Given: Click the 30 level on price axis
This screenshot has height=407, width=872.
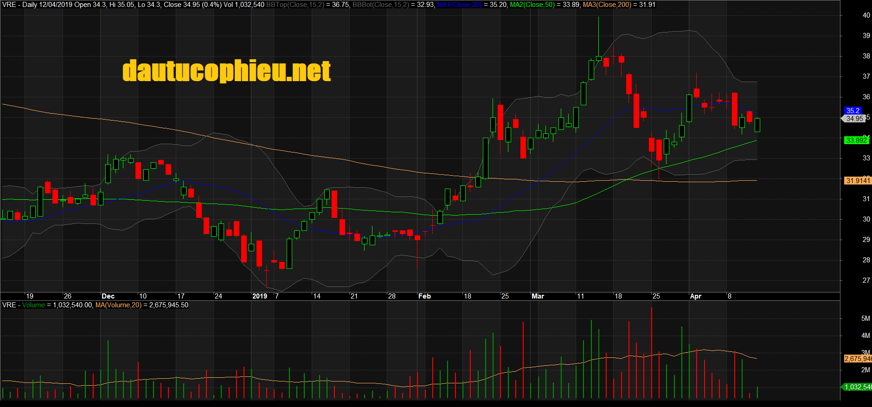Looking at the screenshot, I should 866,219.
